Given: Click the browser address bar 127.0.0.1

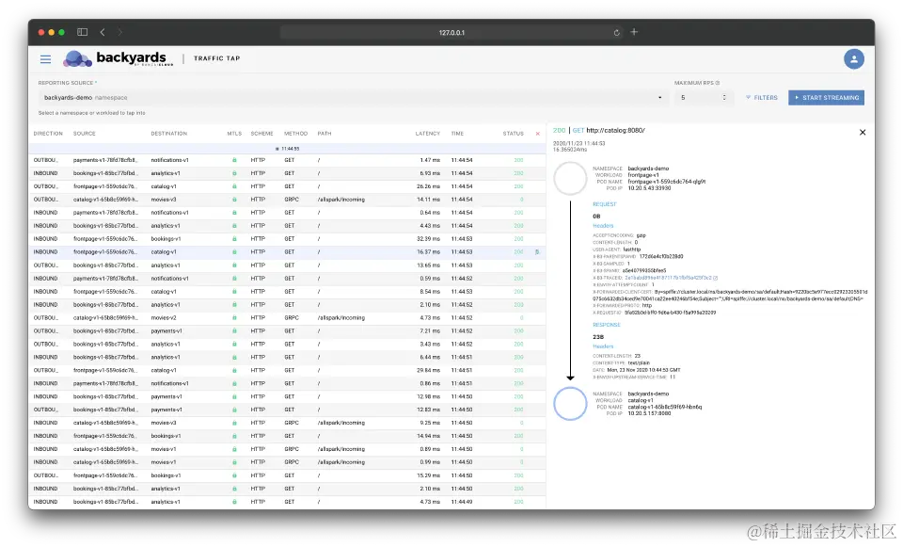Looking at the screenshot, I should point(451,32).
